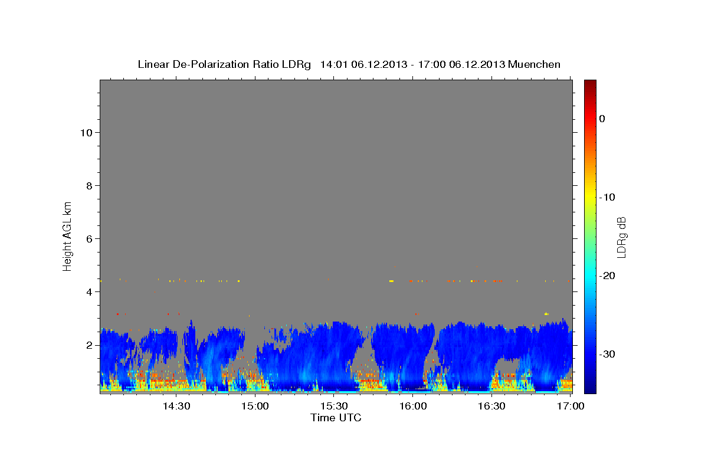
Task: Click the "LDRg dB" colorbar label
Action: coord(621,237)
